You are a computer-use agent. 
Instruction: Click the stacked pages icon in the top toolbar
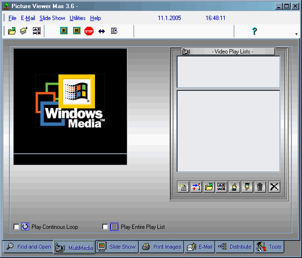[x=24, y=31]
